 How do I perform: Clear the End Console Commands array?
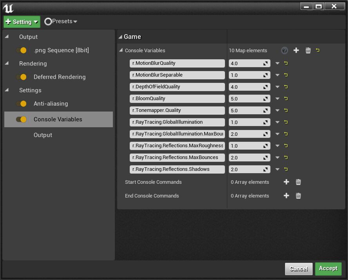[298, 196]
